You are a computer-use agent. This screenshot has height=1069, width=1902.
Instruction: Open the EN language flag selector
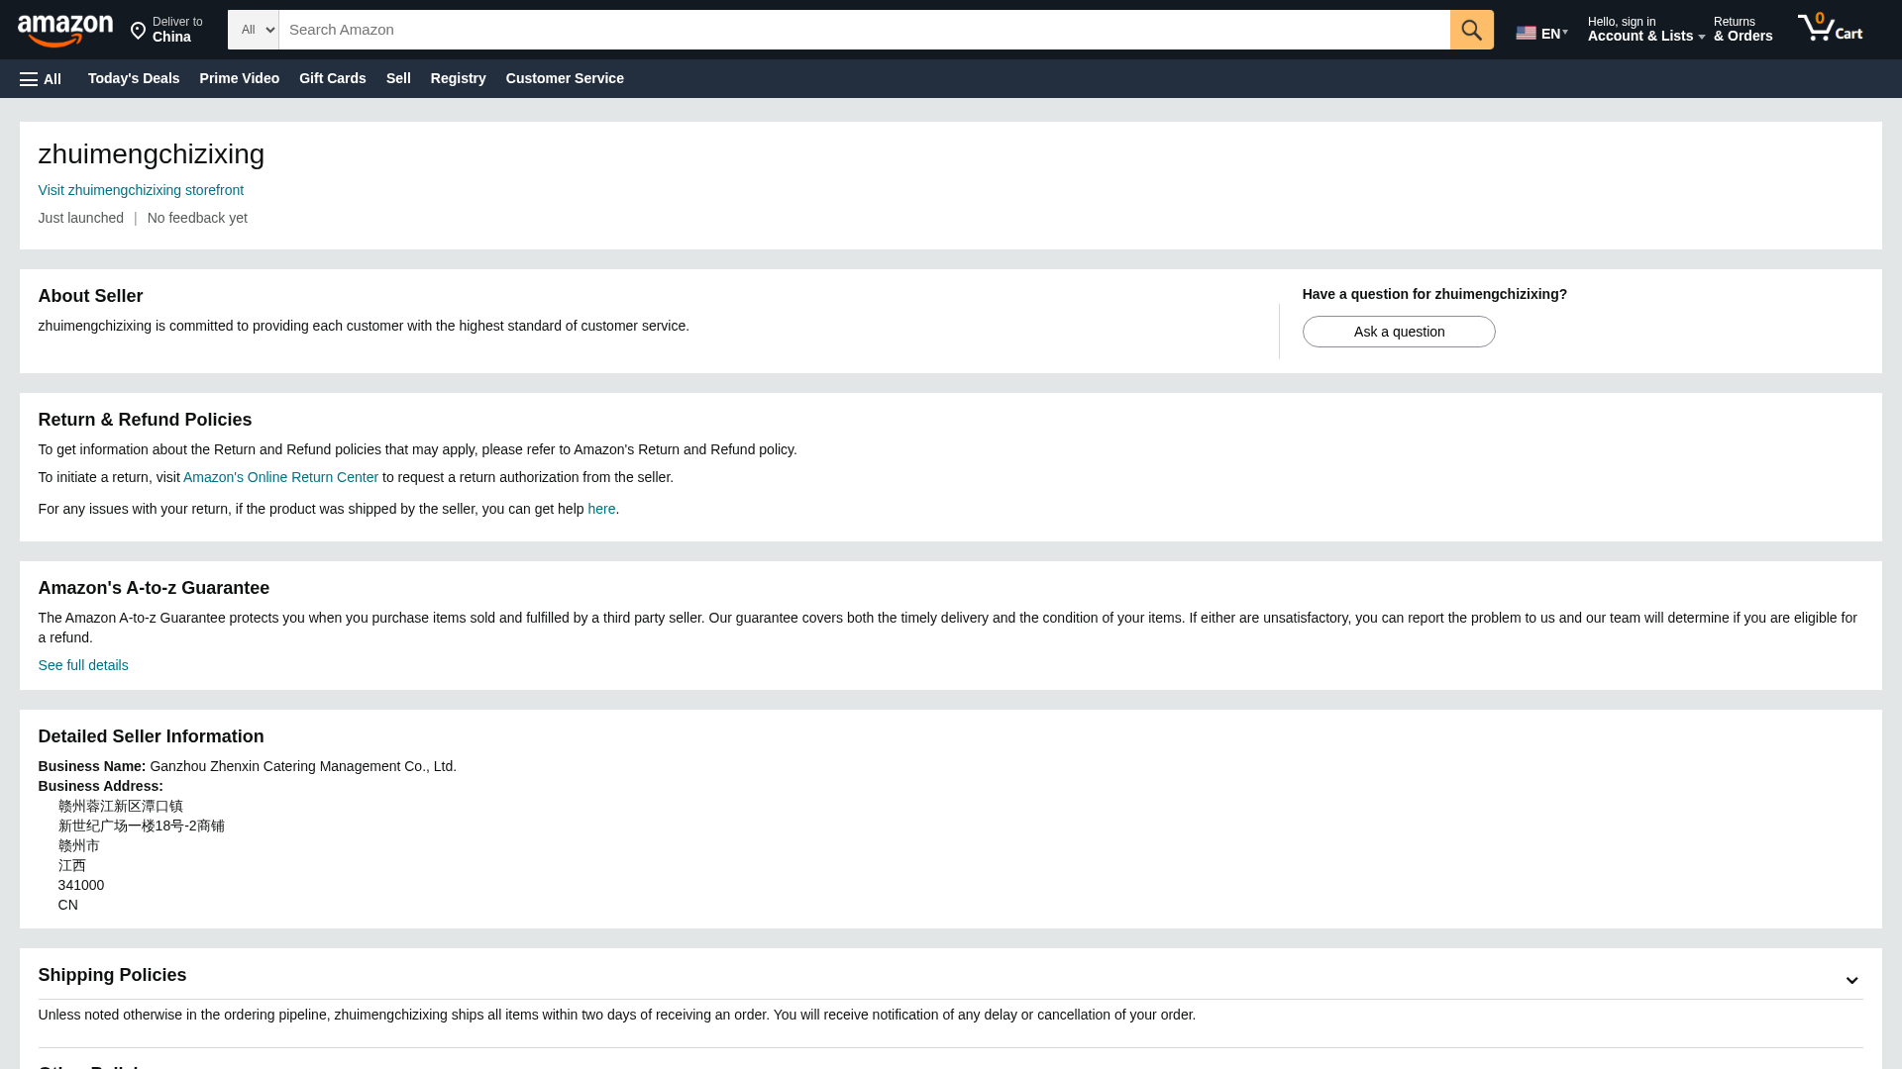(1541, 33)
